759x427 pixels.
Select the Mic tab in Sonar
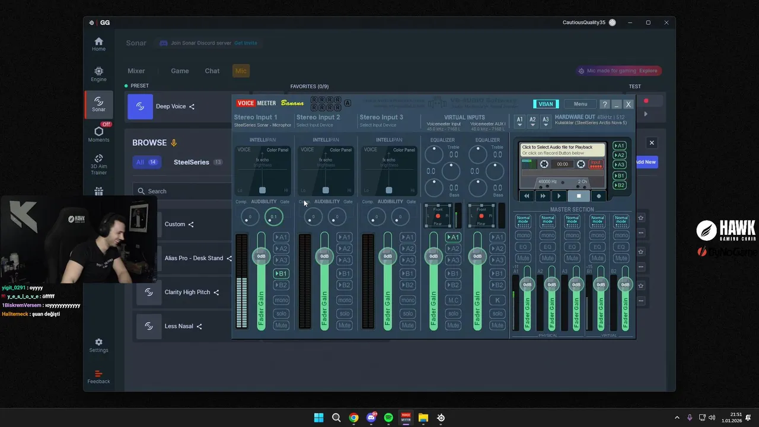point(241,71)
